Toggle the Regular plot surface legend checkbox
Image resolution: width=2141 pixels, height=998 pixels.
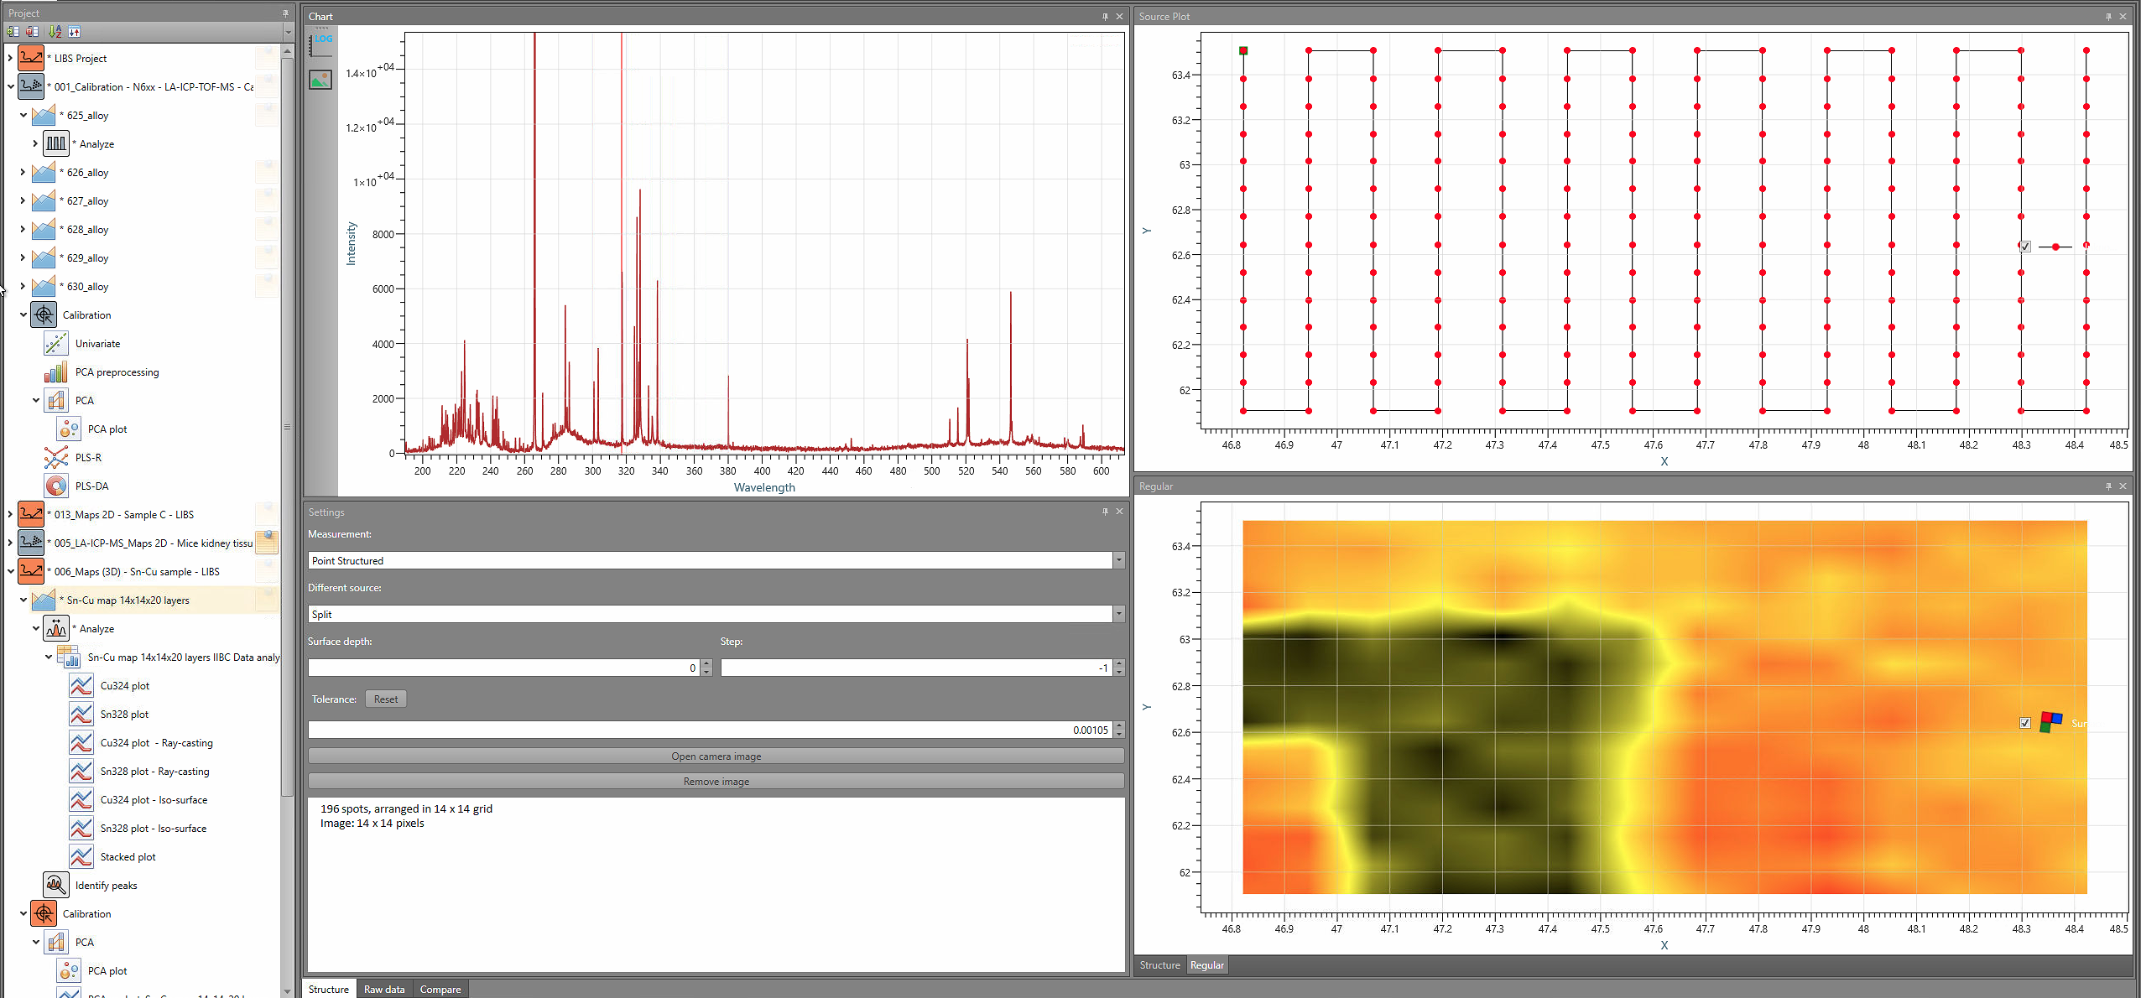coord(2025,723)
